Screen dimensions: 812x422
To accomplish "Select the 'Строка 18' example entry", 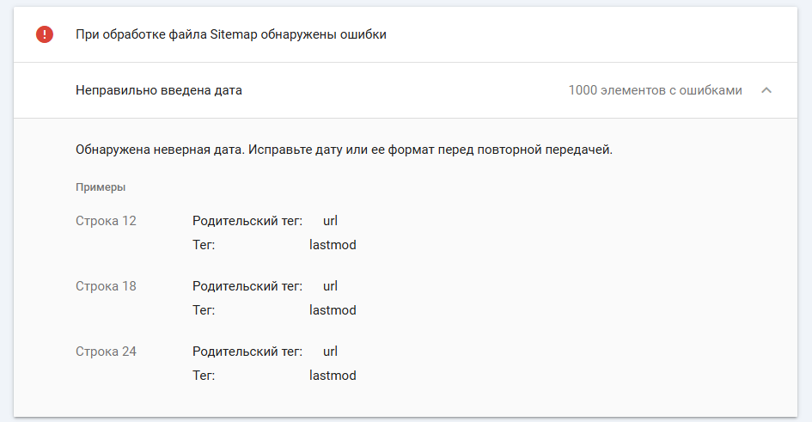I will [x=106, y=286].
